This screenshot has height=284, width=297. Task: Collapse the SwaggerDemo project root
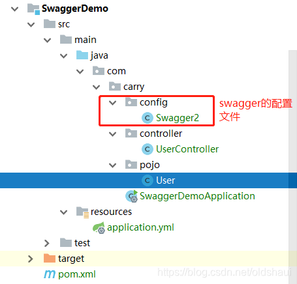(x=14, y=9)
